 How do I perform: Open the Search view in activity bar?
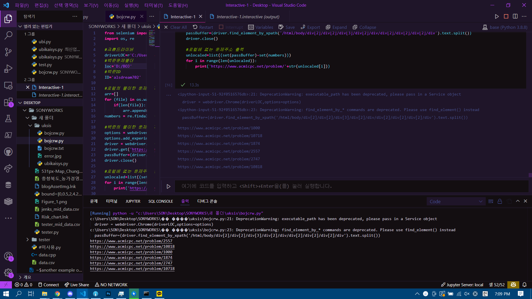pyautogui.click(x=8, y=35)
